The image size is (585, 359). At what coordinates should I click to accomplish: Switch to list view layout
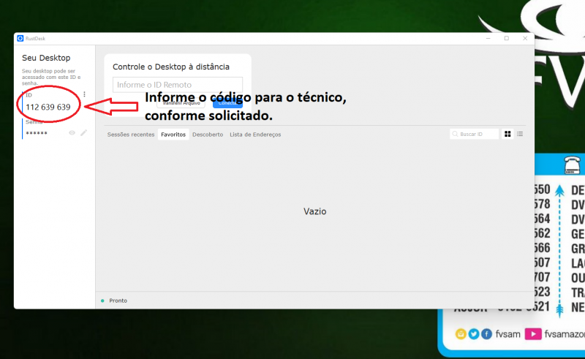click(520, 134)
